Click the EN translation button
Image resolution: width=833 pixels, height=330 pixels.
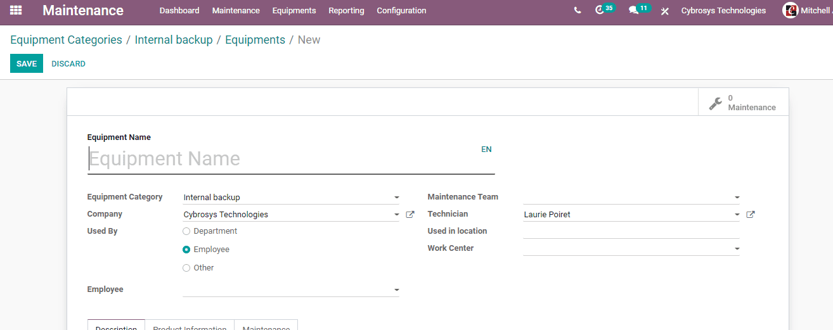tap(486, 149)
